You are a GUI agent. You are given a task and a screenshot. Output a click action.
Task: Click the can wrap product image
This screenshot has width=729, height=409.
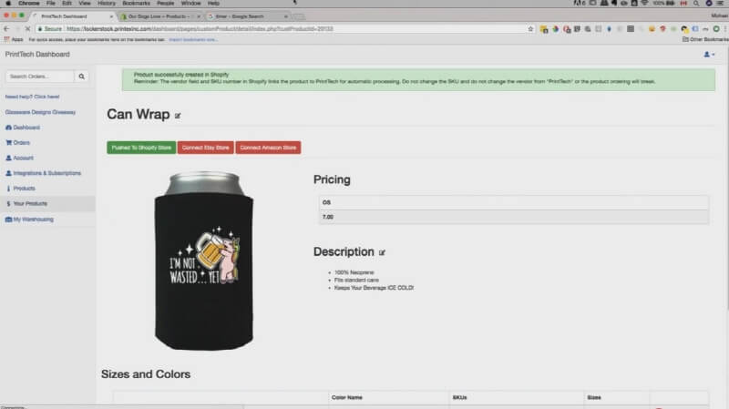coord(204,261)
